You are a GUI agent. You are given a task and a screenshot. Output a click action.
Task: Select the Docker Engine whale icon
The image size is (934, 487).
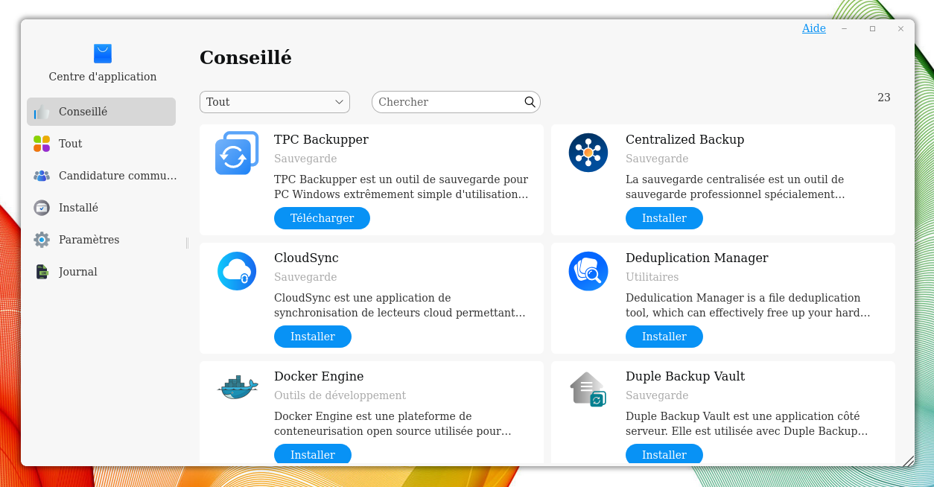coord(238,388)
